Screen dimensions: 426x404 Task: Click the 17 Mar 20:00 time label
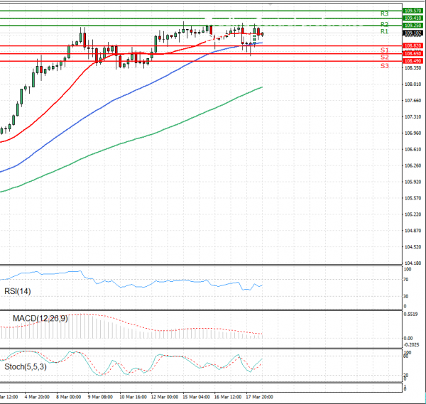[259, 397]
